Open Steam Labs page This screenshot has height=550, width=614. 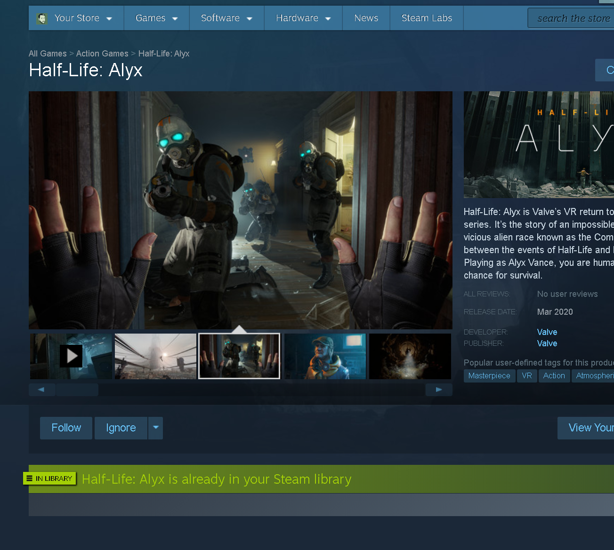pyautogui.click(x=426, y=18)
